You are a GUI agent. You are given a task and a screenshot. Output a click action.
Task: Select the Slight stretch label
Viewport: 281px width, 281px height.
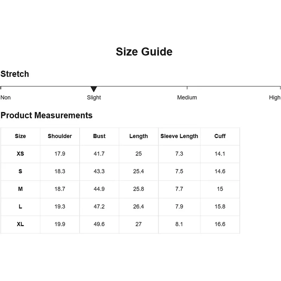(x=94, y=98)
